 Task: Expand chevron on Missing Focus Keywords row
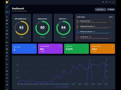(x=111, y=32)
